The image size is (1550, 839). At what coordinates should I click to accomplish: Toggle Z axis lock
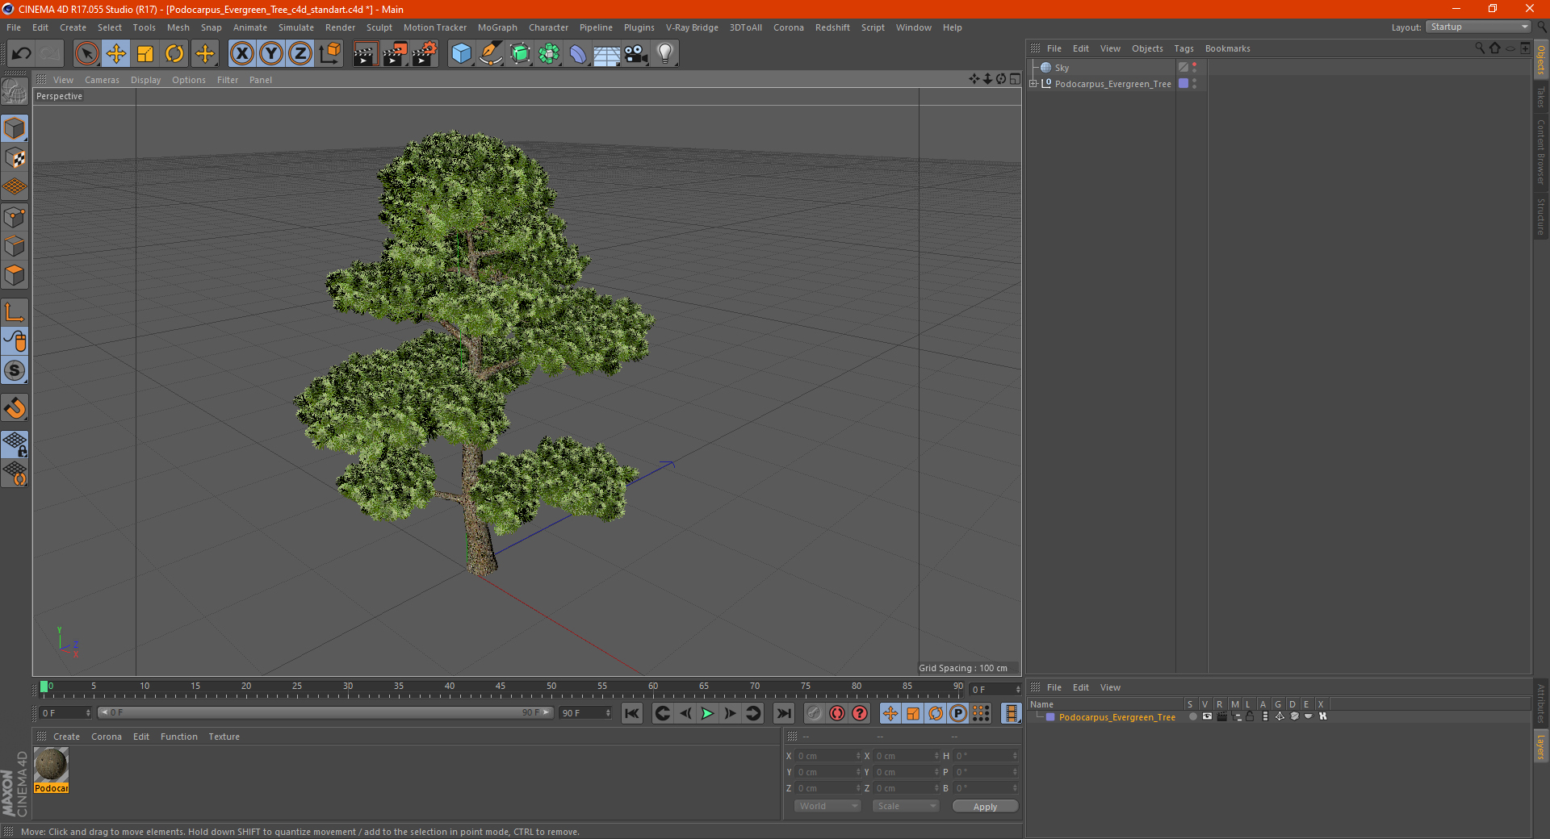point(300,54)
